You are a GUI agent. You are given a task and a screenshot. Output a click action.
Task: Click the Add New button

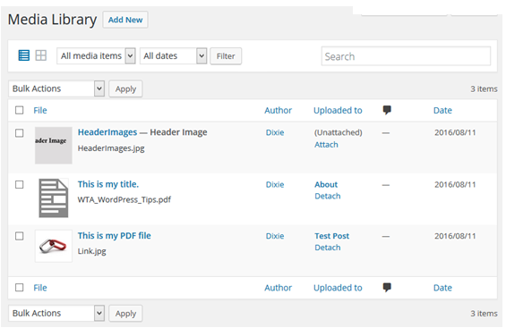pyautogui.click(x=125, y=20)
